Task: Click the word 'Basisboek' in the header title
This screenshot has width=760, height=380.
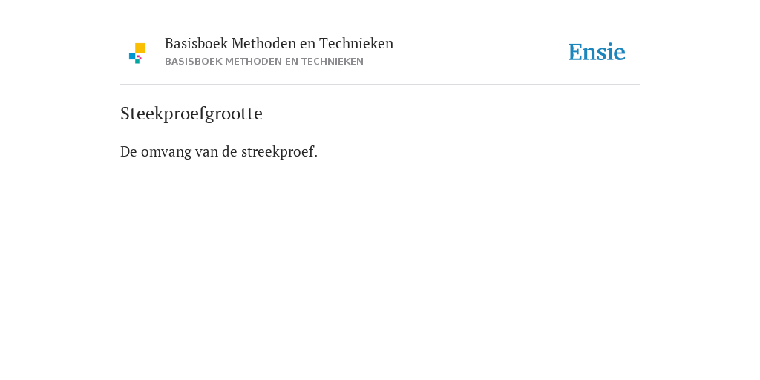Action: pyautogui.click(x=196, y=44)
